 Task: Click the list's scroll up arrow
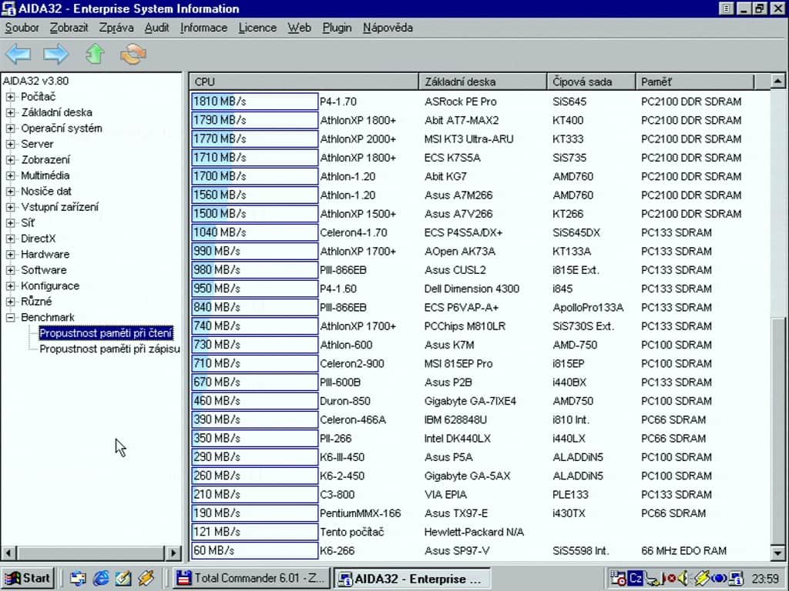[777, 81]
